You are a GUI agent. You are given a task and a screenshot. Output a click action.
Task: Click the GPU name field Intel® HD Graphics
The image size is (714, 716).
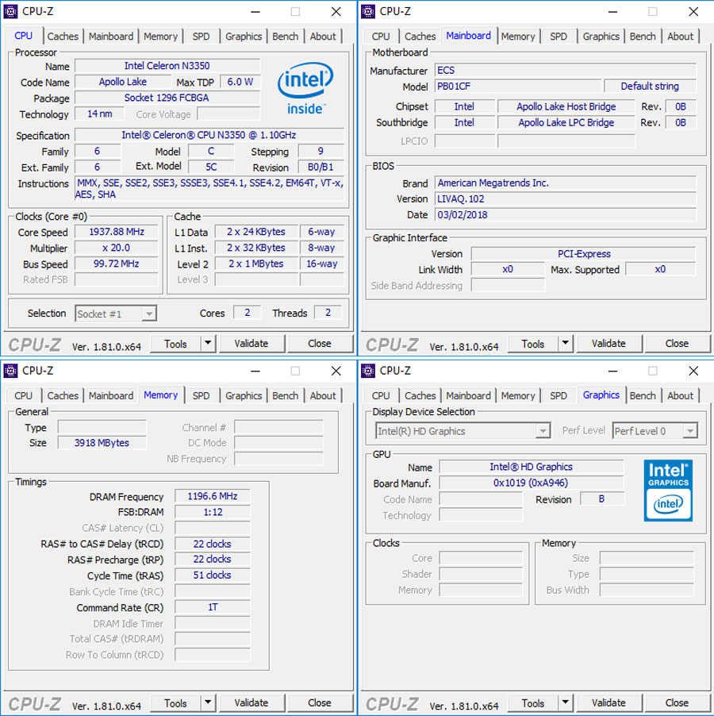531,467
